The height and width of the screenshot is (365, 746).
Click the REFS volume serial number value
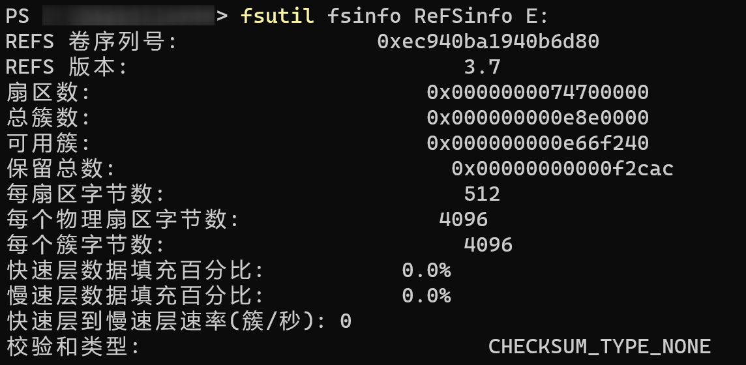click(488, 41)
